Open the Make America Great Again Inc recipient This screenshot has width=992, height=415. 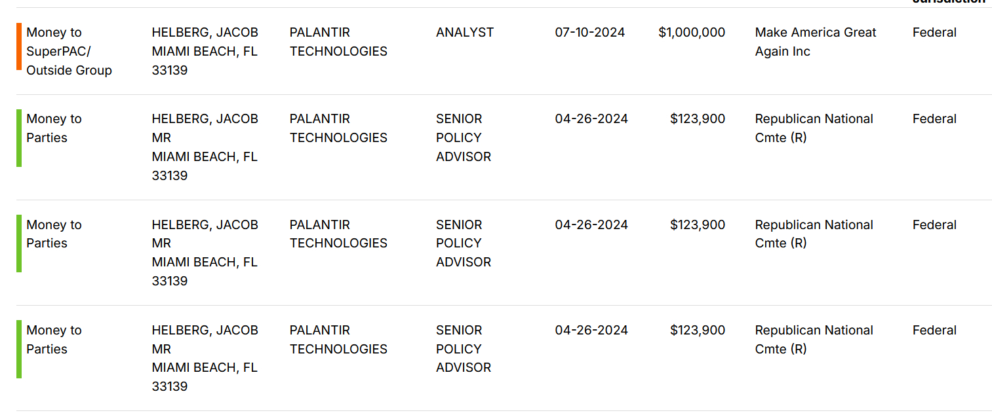(815, 42)
